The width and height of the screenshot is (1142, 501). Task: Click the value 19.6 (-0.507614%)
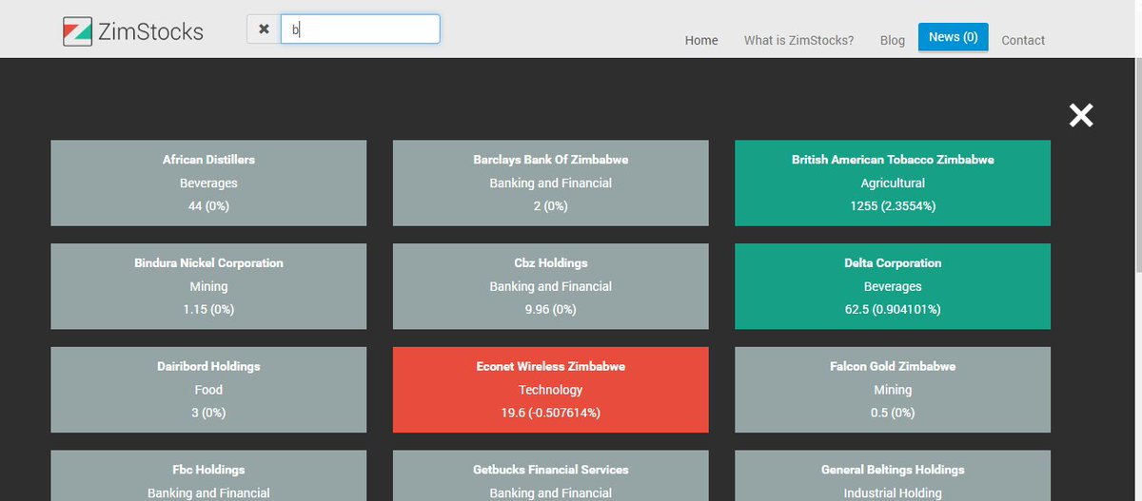551,413
